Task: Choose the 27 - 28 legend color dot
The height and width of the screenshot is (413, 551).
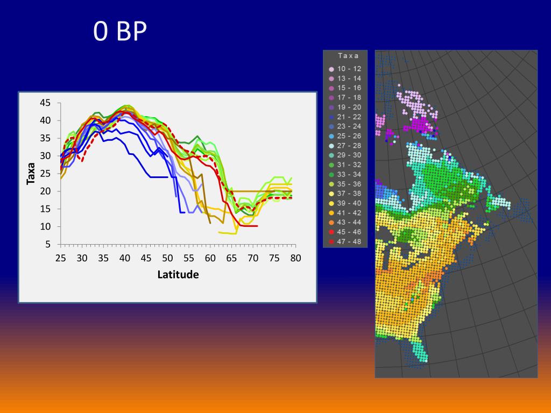Action: (x=331, y=146)
